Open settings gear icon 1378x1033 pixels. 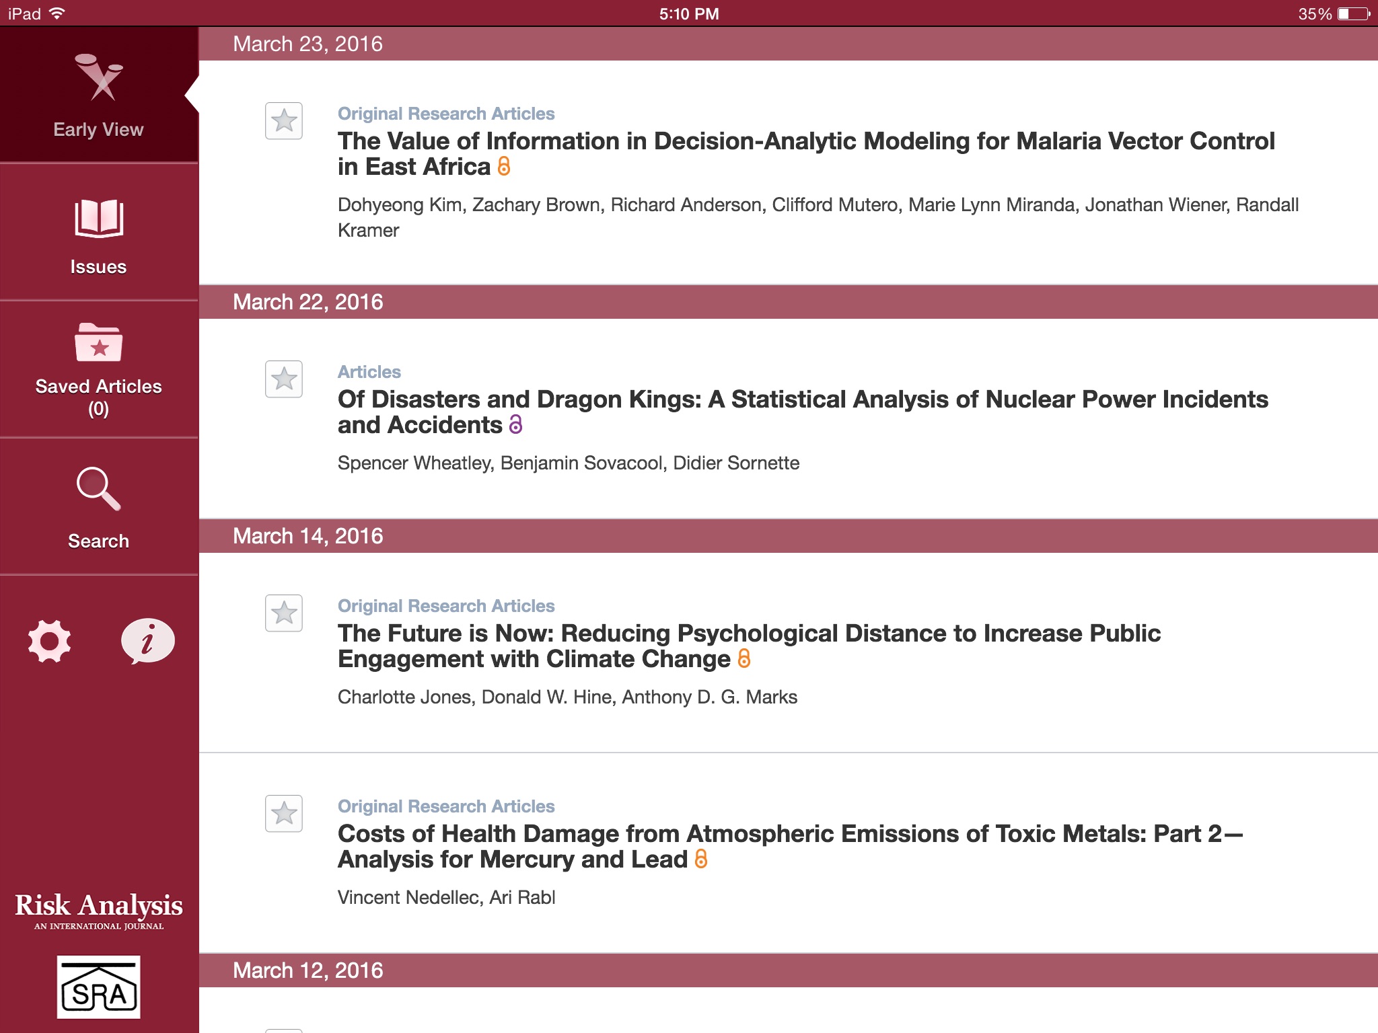click(x=49, y=641)
